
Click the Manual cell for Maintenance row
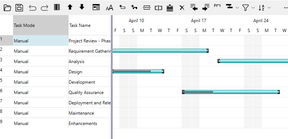tap(41, 113)
